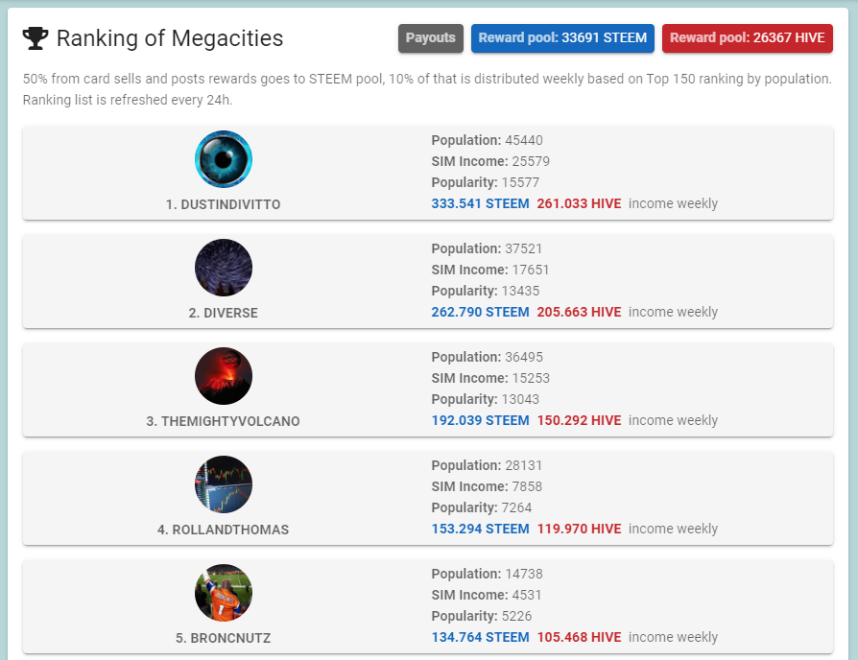Click THEMIGHTYVOLCANO's erupting volcano avatar
This screenshot has width=858, height=660.
point(224,376)
